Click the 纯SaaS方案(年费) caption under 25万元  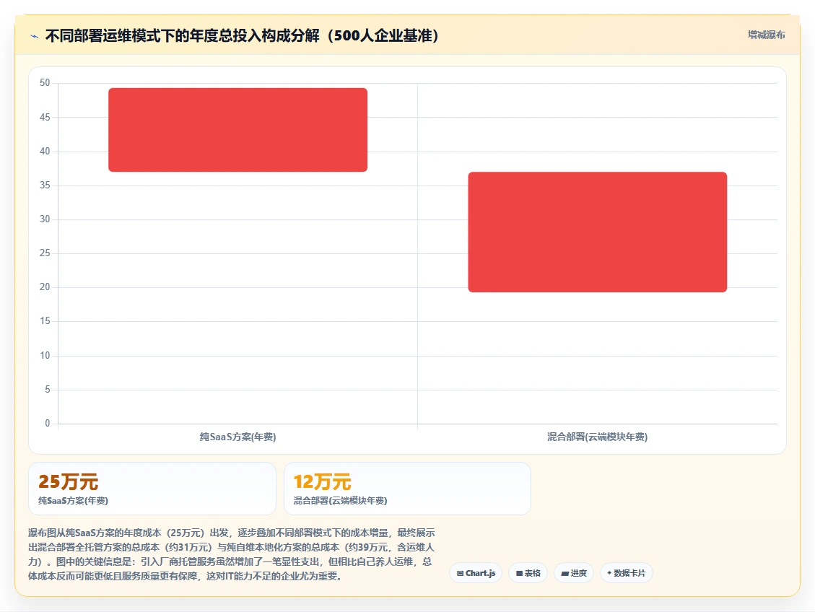click(x=74, y=501)
